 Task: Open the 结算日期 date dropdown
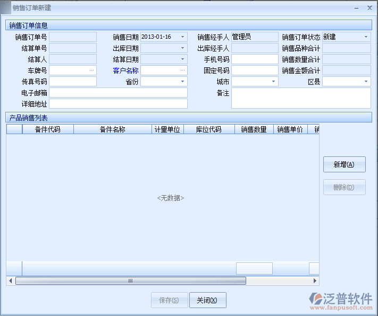coord(182,59)
